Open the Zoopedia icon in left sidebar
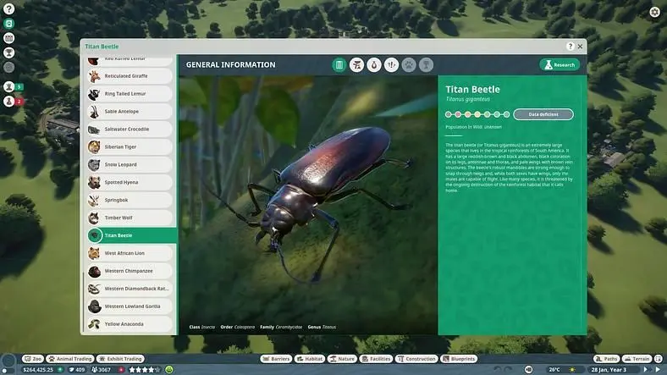Screen dimensions: 667x375 9,24
